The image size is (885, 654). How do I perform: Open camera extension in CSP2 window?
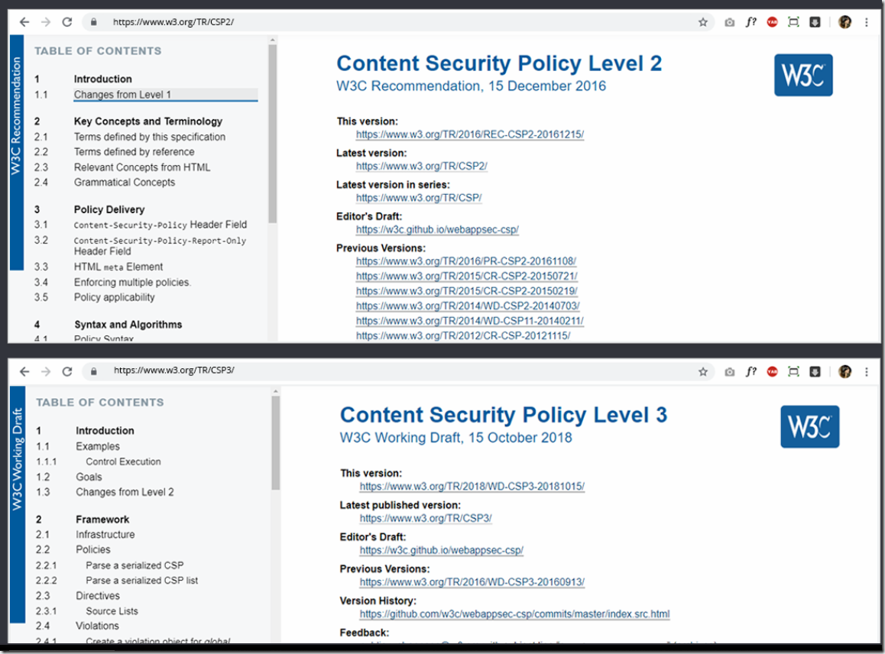tap(730, 22)
